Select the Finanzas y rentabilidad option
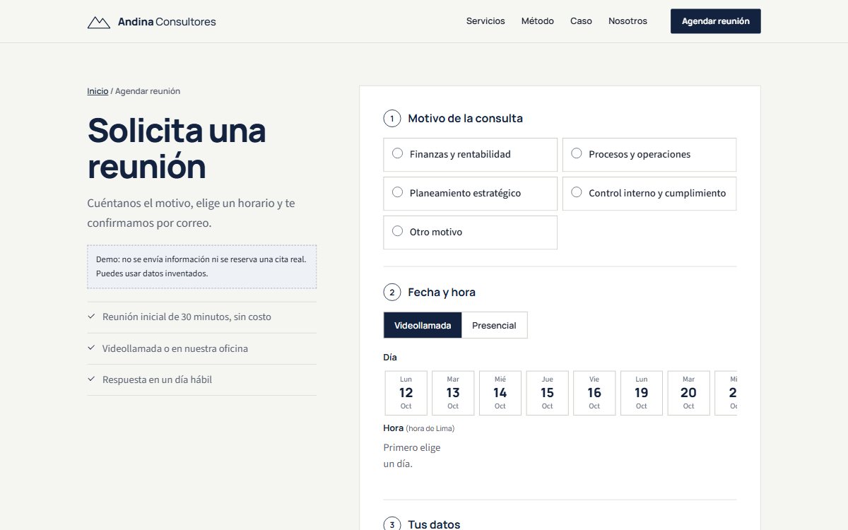The width and height of the screenshot is (848, 530). click(x=470, y=154)
